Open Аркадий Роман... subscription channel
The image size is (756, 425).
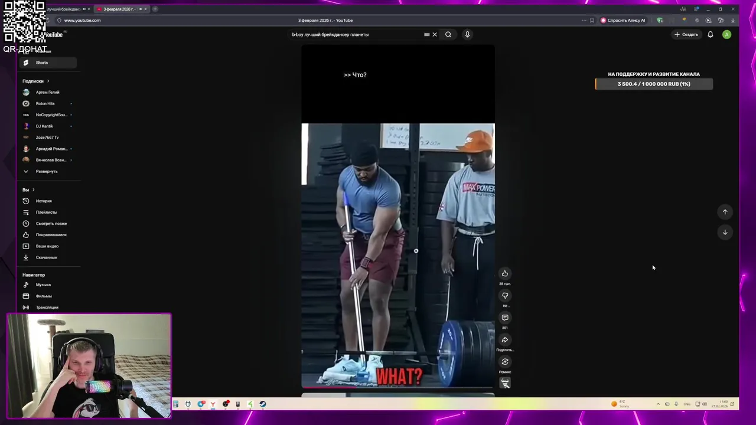[47, 149]
